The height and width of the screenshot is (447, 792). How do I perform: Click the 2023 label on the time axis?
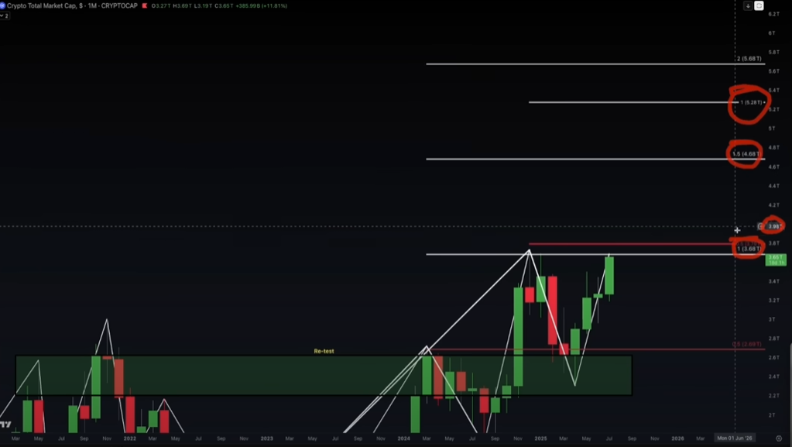pos(266,438)
